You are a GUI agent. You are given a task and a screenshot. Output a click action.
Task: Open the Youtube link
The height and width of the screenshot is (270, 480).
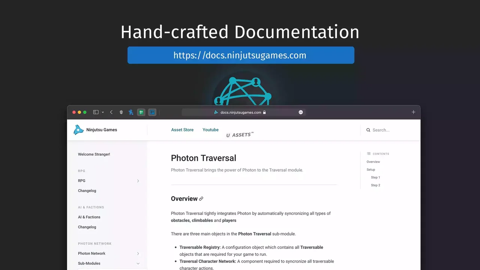(x=210, y=130)
